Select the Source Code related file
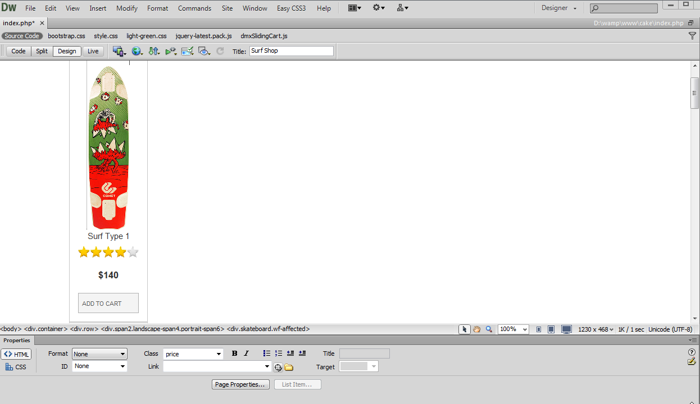Viewport: 700px width, 404px height. tap(22, 36)
